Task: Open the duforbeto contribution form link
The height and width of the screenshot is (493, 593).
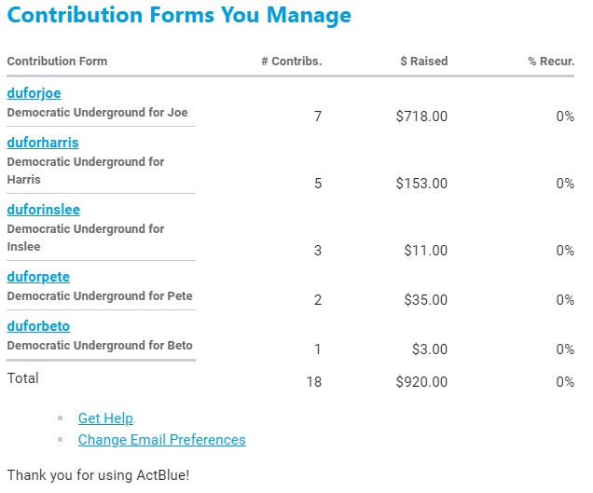Action: pyautogui.click(x=38, y=326)
